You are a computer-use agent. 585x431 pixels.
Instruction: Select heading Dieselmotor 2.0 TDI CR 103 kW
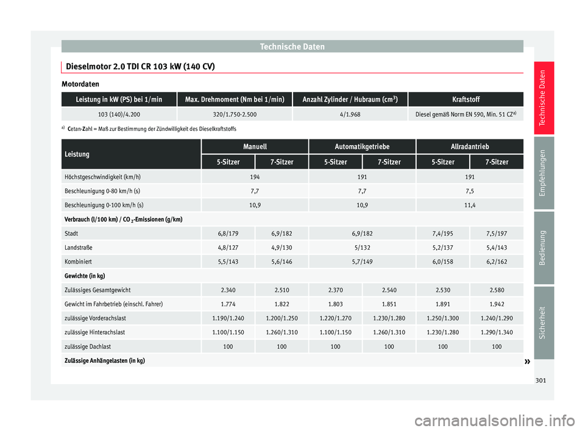pos(140,66)
